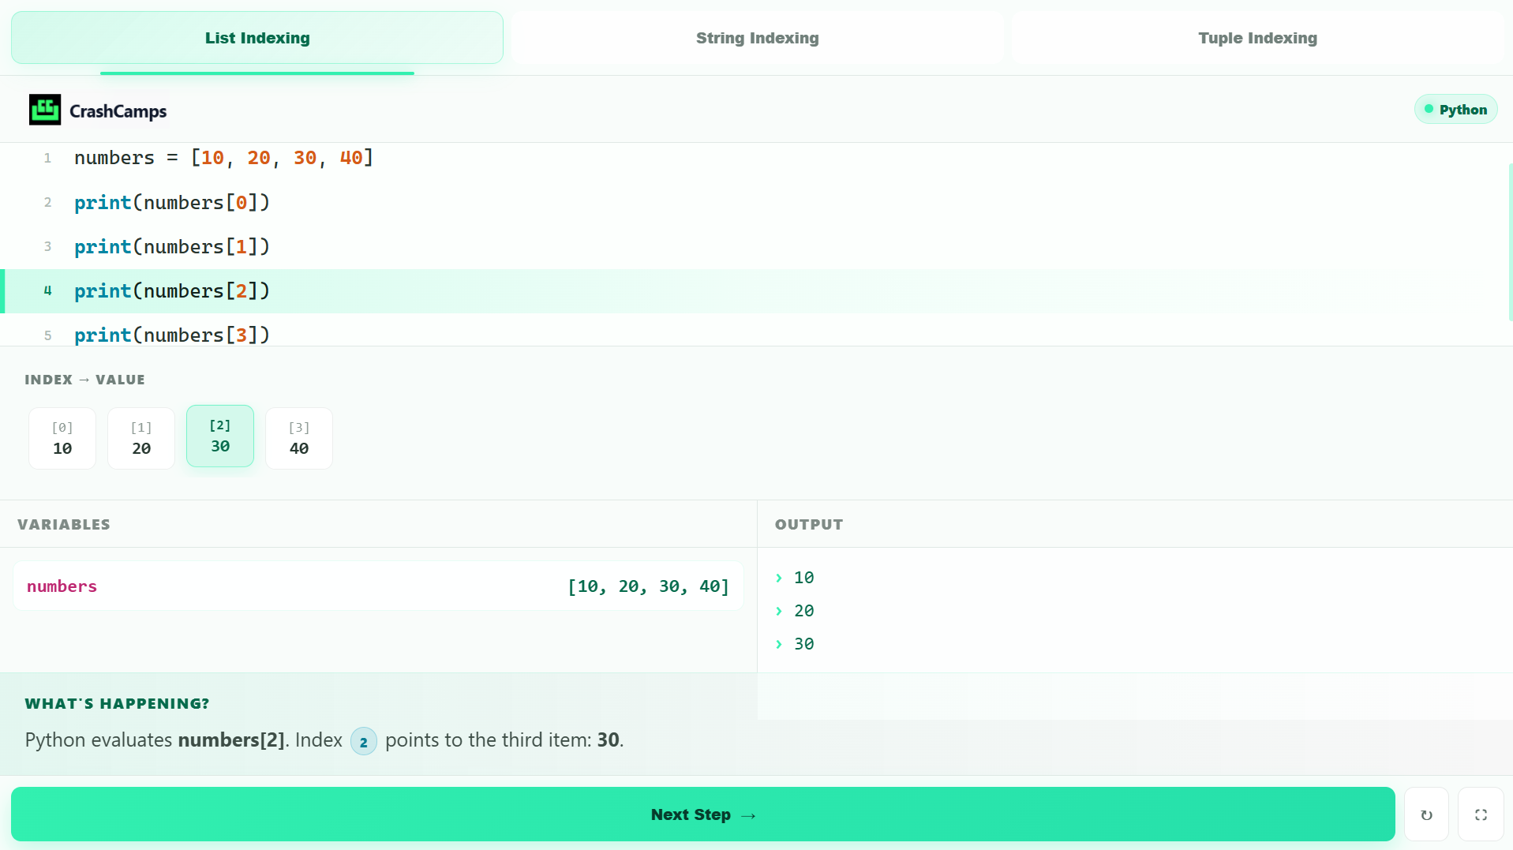Click the INDEX → VALUE heading
Image resolution: width=1513 pixels, height=850 pixels.
pos(84,380)
